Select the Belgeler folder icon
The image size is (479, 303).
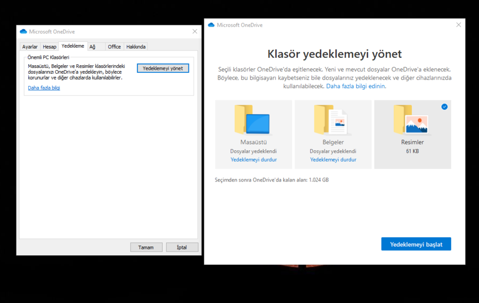pos(332,119)
